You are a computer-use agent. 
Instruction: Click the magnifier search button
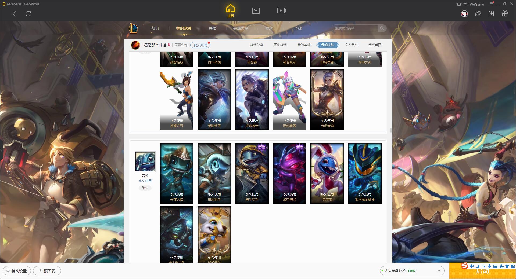(x=382, y=28)
